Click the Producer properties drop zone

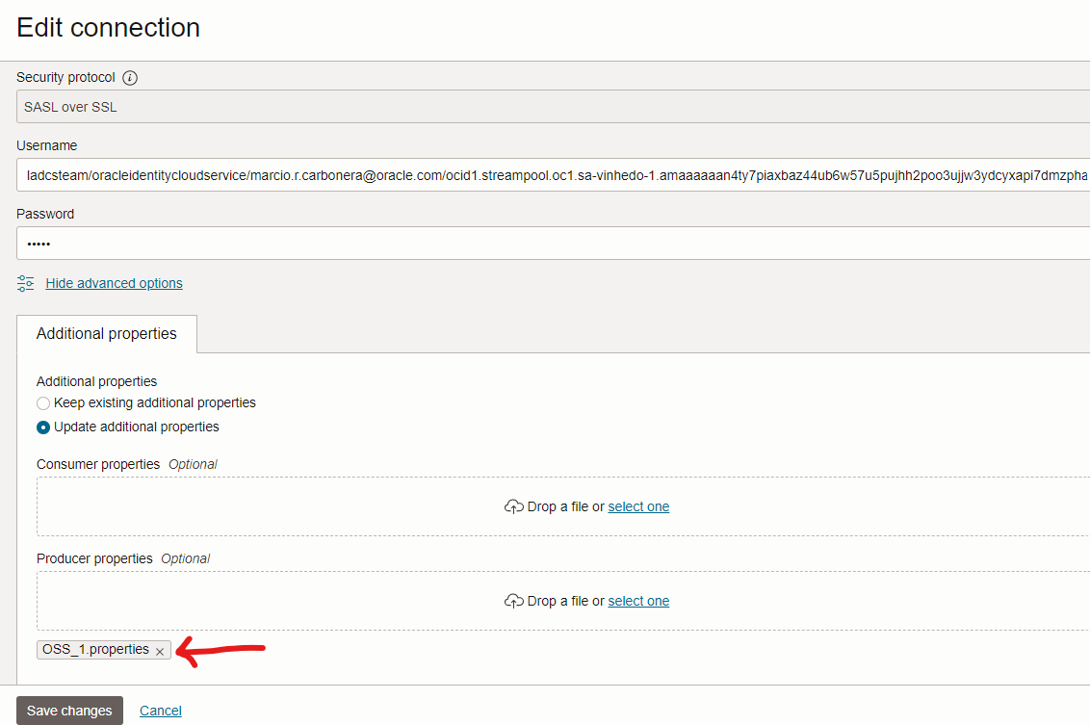click(x=289, y=601)
